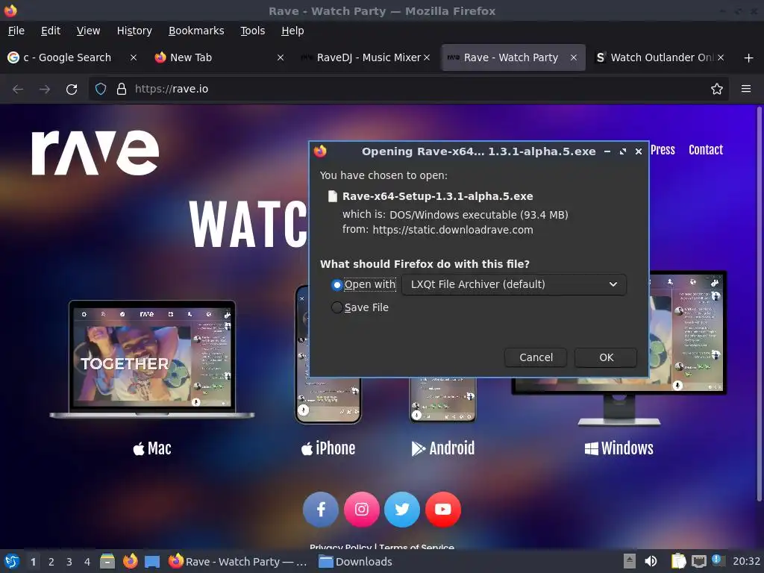Open the clipboard tray icon
The height and width of the screenshot is (573, 764).
[x=678, y=562]
